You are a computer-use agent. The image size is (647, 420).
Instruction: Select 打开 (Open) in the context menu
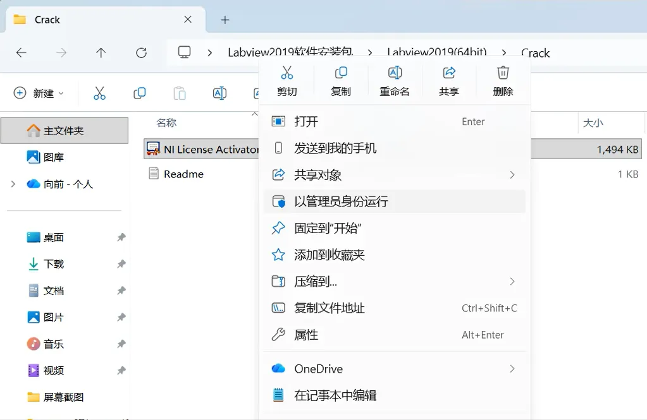(x=395, y=122)
